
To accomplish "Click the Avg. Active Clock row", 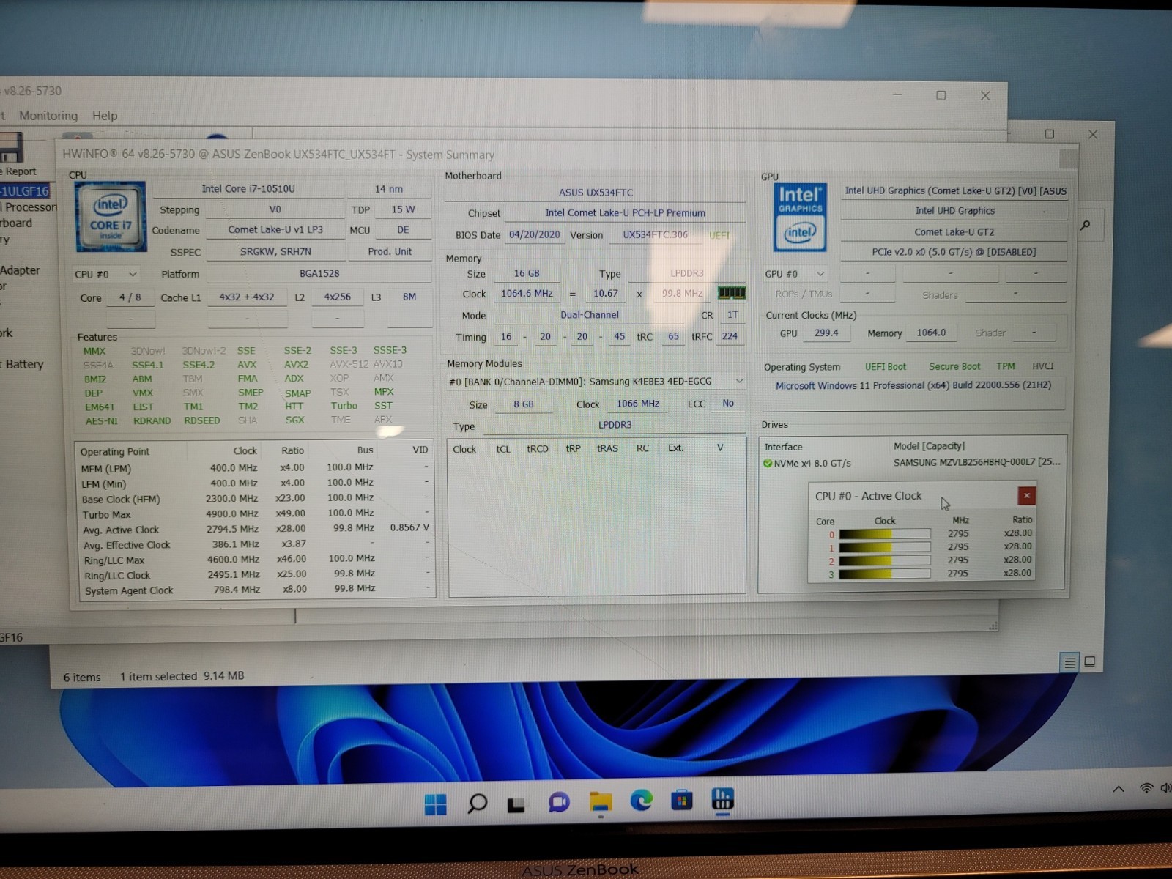I will (x=255, y=529).
